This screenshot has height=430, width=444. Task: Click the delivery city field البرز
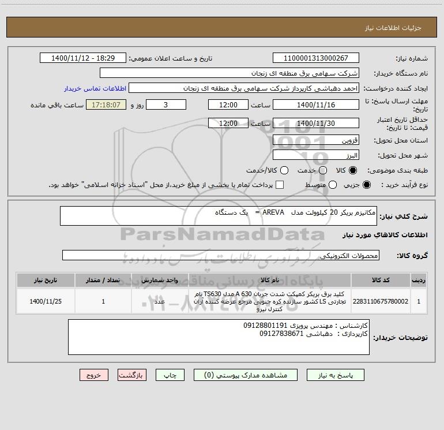pos(316,155)
